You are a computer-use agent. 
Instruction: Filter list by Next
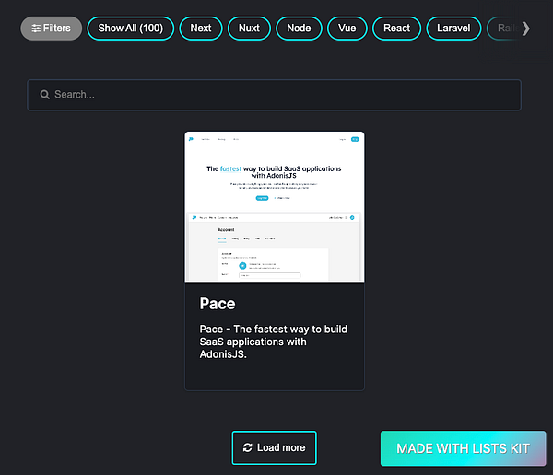point(201,29)
